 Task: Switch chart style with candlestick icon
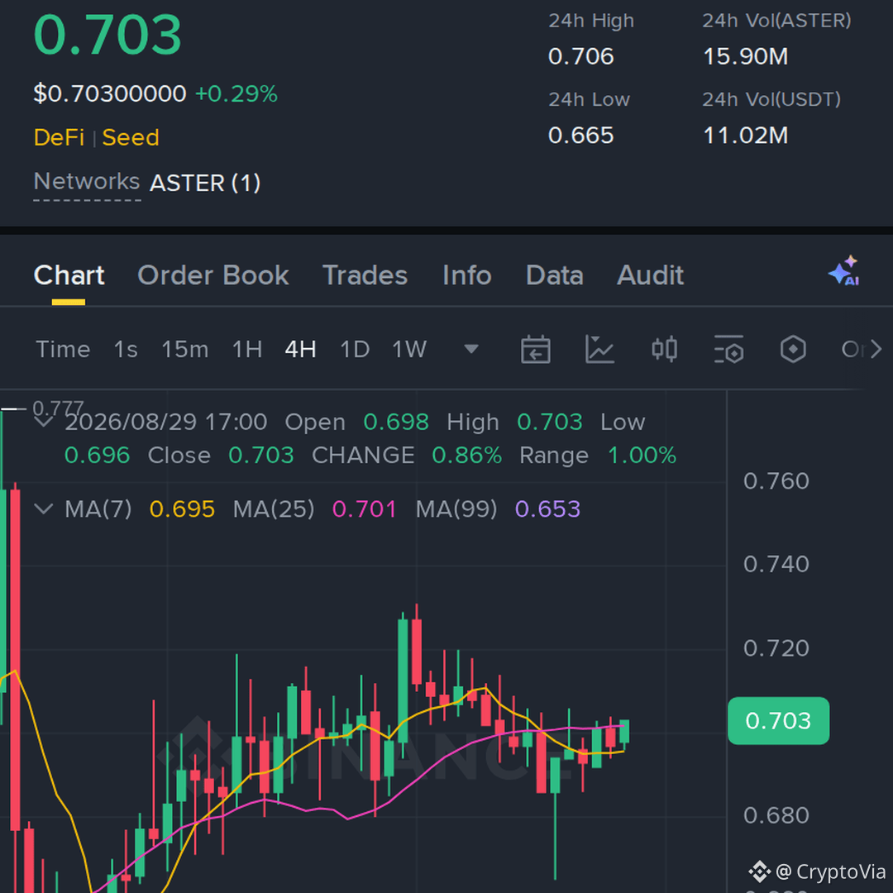(664, 349)
